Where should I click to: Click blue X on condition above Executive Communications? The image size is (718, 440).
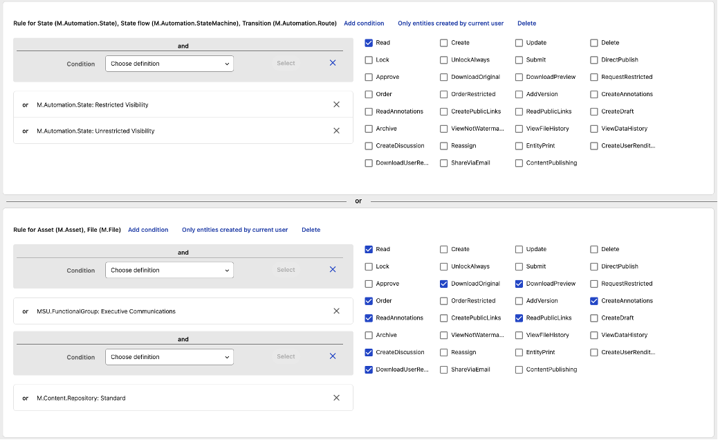pos(333,270)
